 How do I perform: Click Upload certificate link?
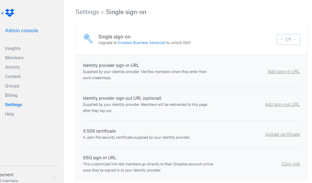[x=282, y=134]
